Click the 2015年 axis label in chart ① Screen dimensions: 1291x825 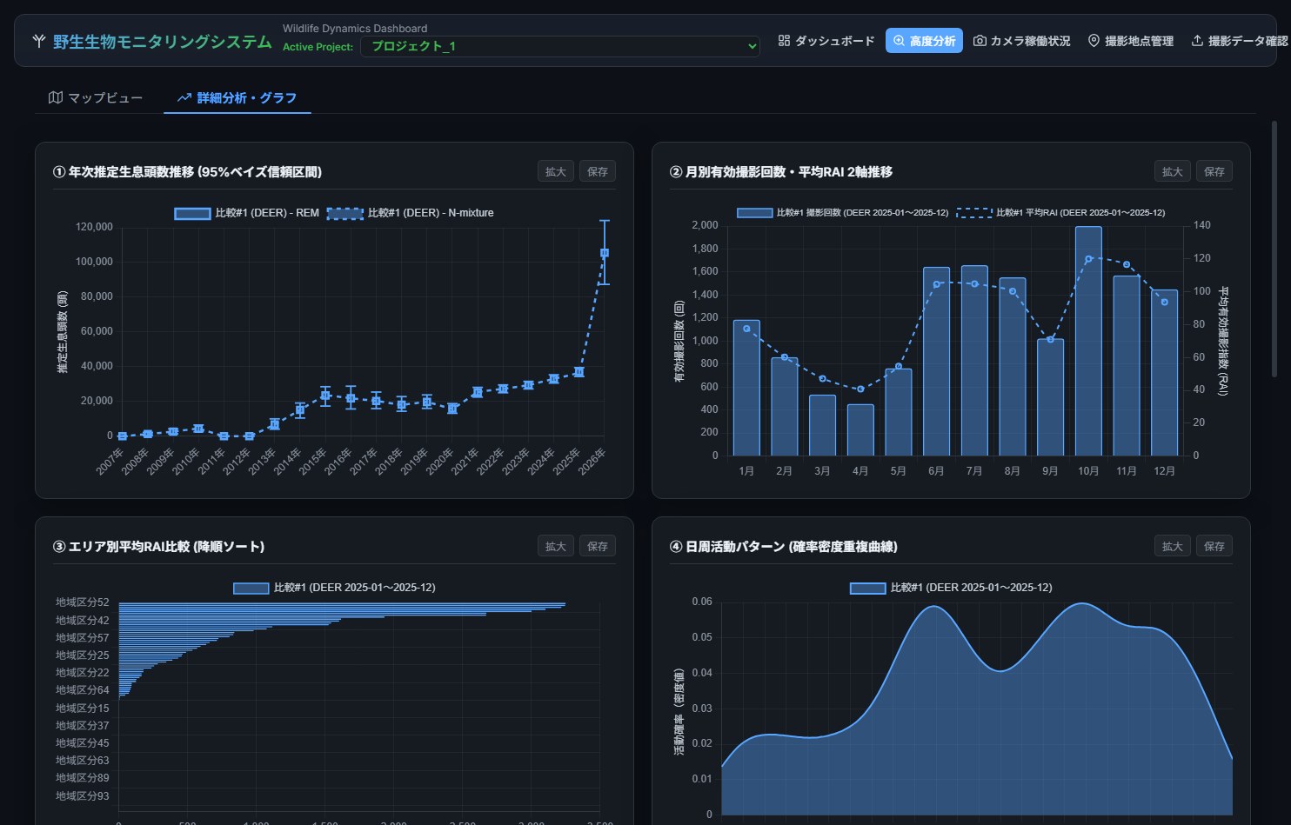point(312,461)
